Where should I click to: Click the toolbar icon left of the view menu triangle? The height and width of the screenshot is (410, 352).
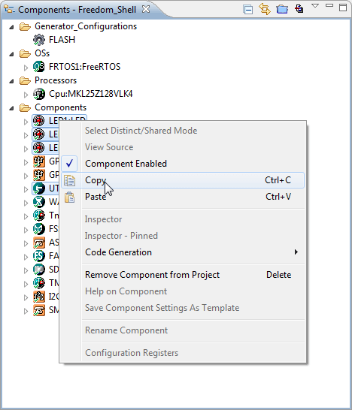299,9
